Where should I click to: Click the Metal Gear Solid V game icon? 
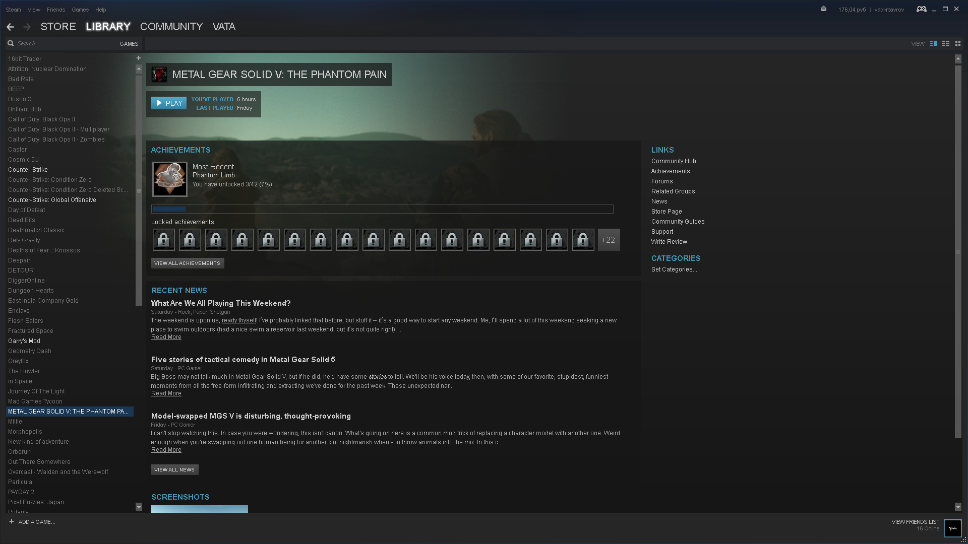coord(159,75)
